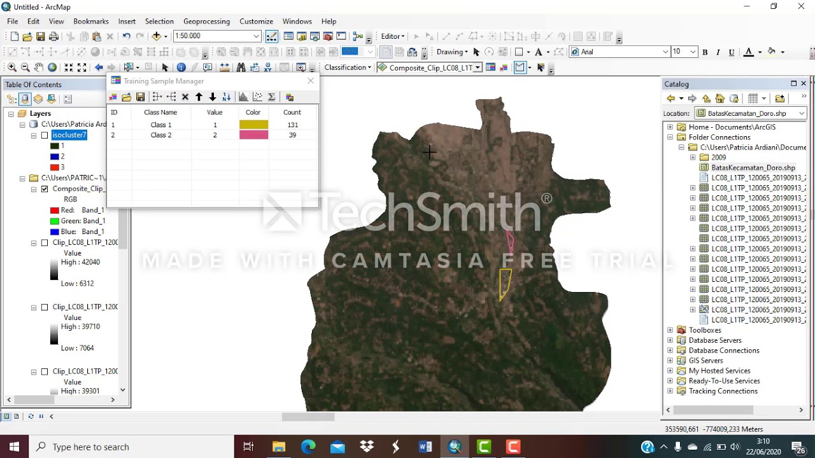Image resolution: width=815 pixels, height=458 pixels.
Task: Select the Zoom In tool
Action: [x=12, y=67]
